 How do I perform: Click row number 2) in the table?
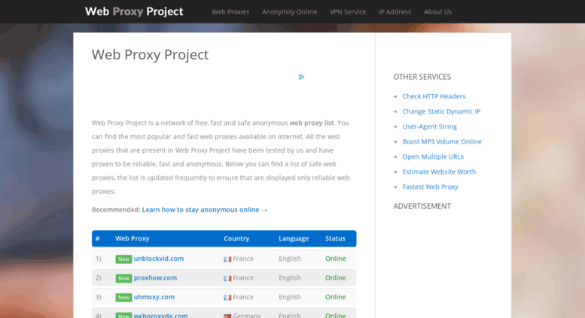click(x=98, y=278)
